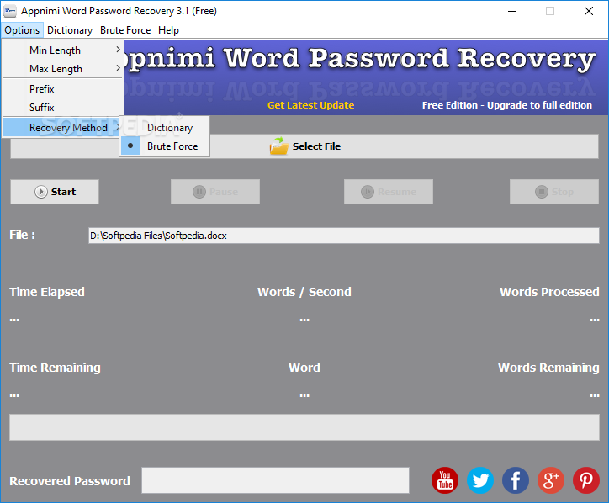Expand the Min Length submenu
The image size is (609, 503).
point(63,50)
